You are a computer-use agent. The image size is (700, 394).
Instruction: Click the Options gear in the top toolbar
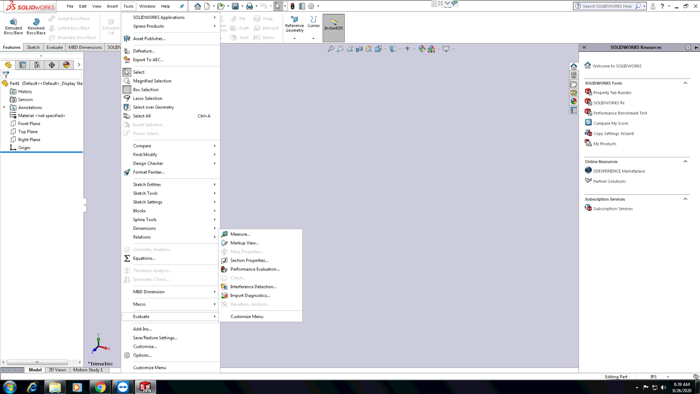point(311,6)
